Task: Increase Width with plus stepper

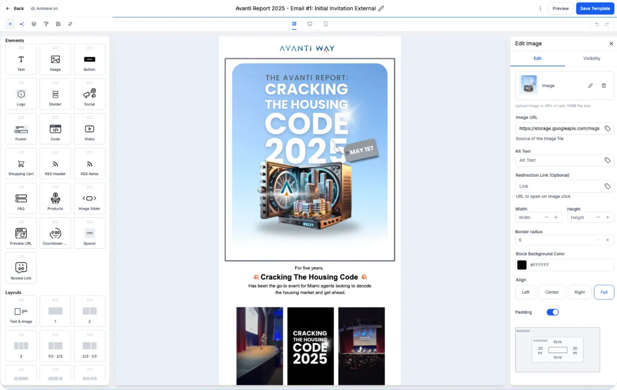Action: click(556, 217)
